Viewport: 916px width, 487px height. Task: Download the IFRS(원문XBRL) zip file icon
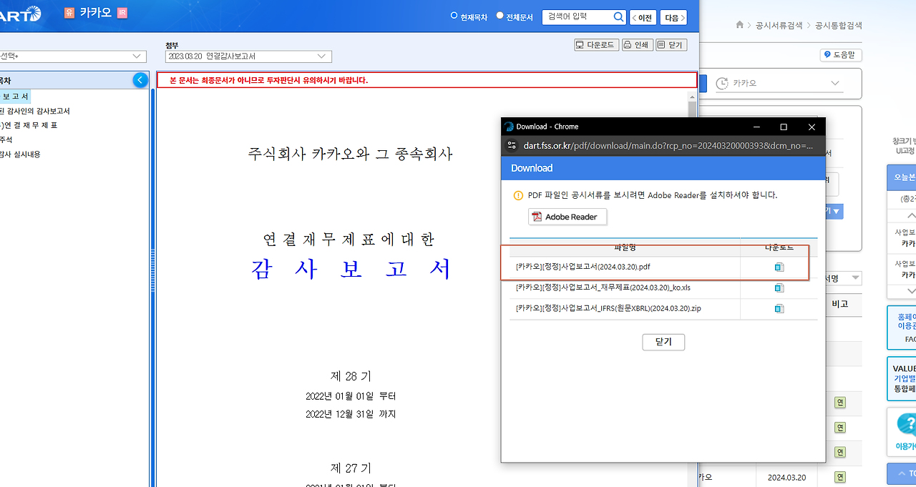point(779,309)
